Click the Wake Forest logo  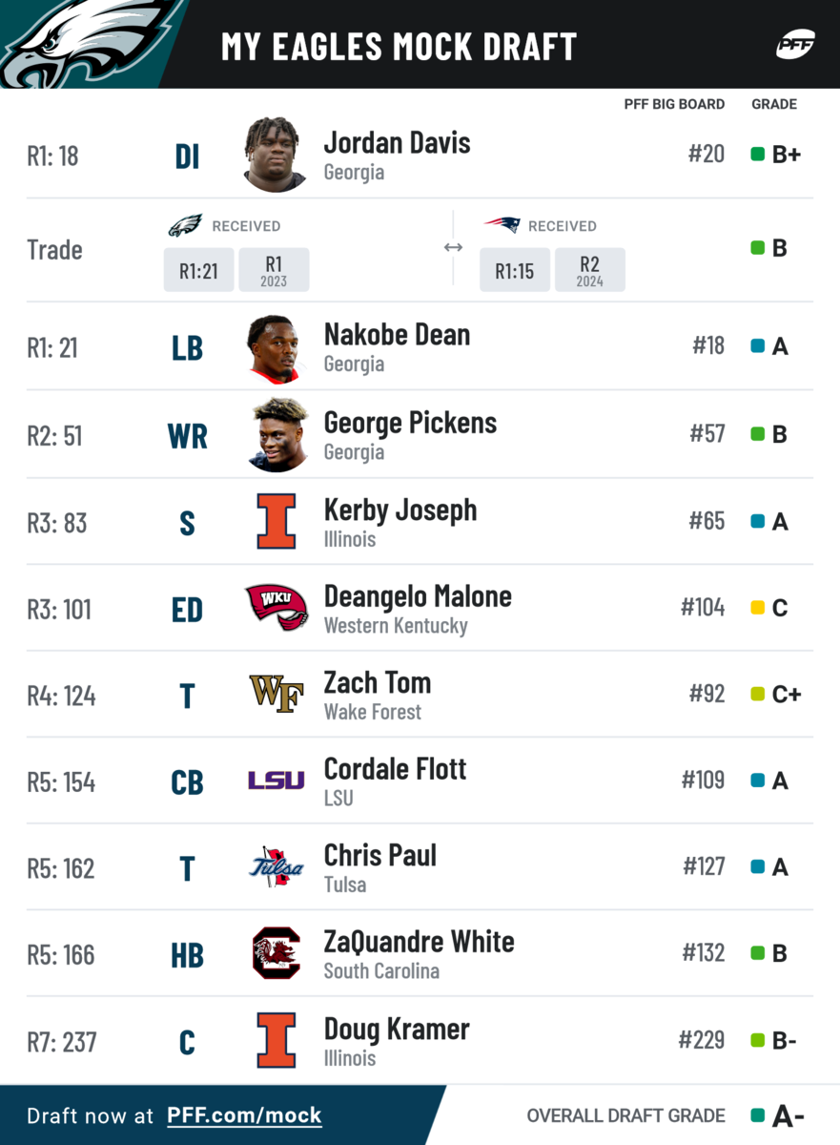[x=277, y=694]
